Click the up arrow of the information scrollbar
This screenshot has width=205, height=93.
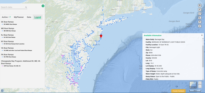click(203, 38)
